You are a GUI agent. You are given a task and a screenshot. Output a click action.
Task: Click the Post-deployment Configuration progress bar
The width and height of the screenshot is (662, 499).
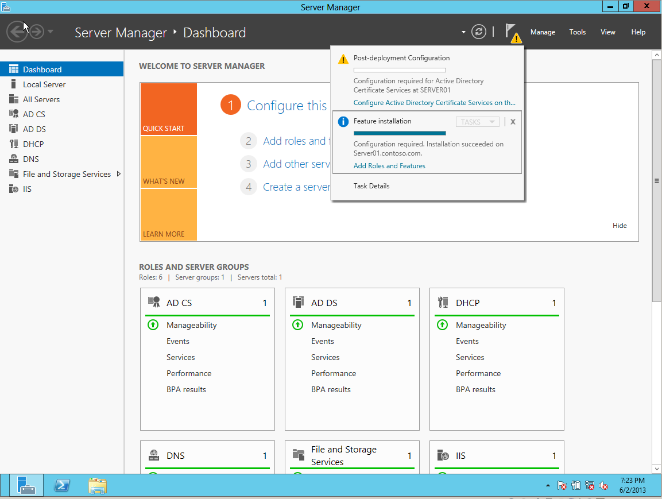pos(400,70)
